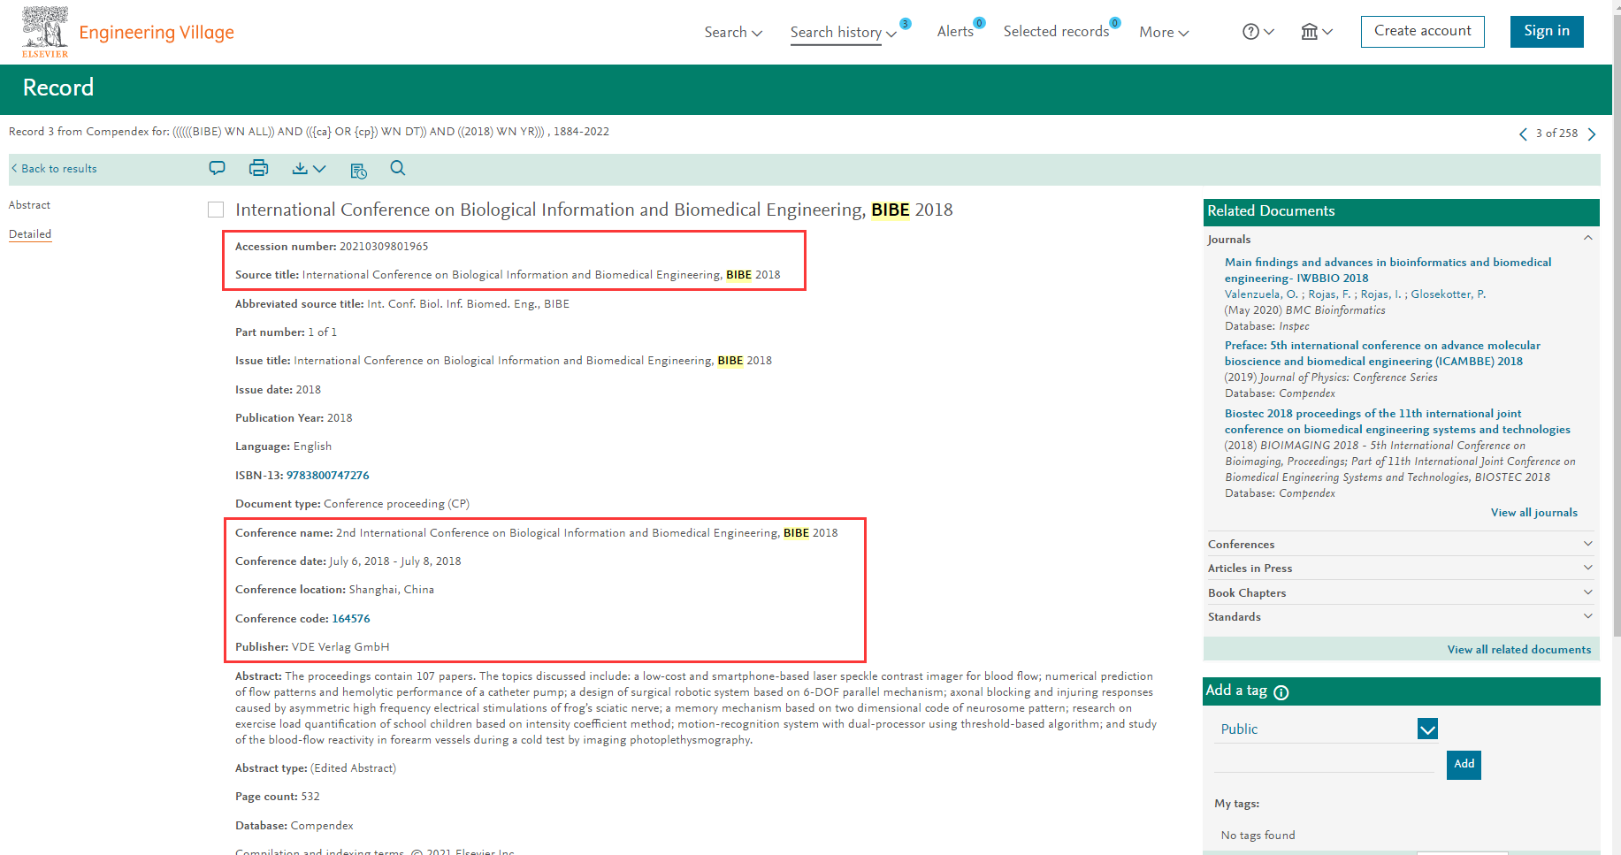Open Preface: 5th international conference ICAMBBE article

click(x=1382, y=354)
